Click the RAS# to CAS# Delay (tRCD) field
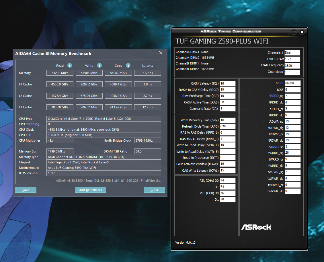Image resolution: width=324 pixels, height=262 pixels. coord(228,90)
